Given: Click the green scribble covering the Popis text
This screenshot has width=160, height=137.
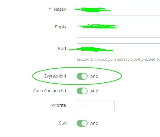Looking at the screenshot, I should point(98,27).
